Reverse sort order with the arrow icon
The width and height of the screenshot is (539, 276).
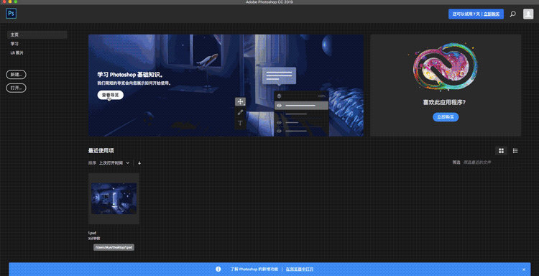[x=139, y=163]
